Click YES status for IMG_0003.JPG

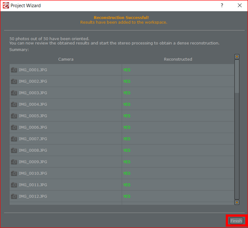pos(127,93)
